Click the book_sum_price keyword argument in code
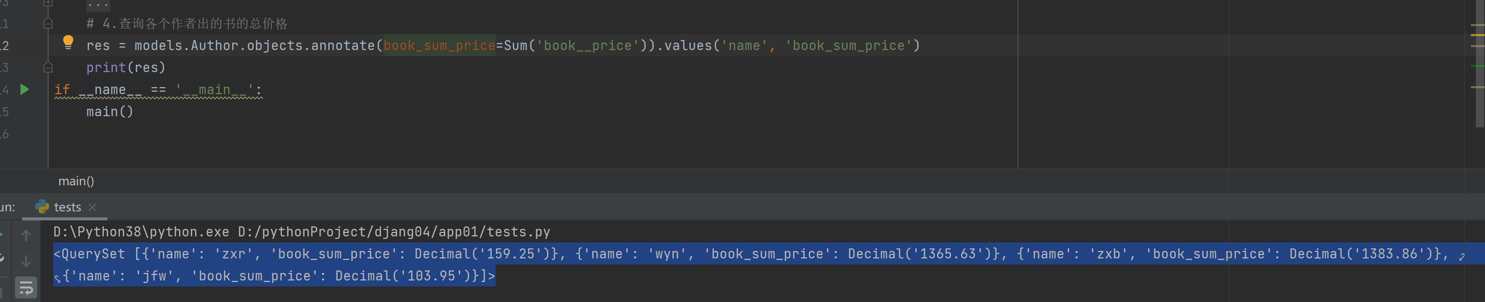Image resolution: width=1485 pixels, height=302 pixels. (439, 46)
